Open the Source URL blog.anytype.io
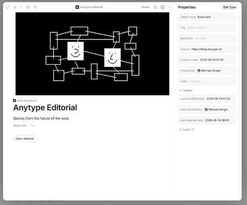 tap(207, 49)
